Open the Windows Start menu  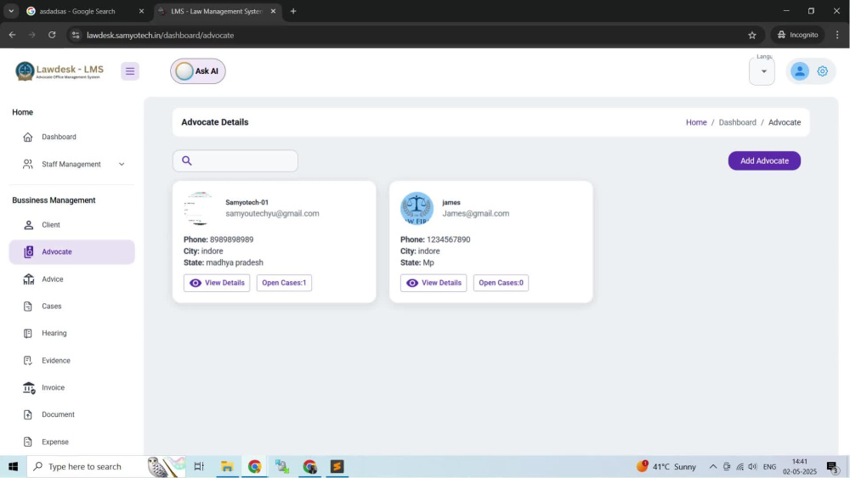(13, 466)
